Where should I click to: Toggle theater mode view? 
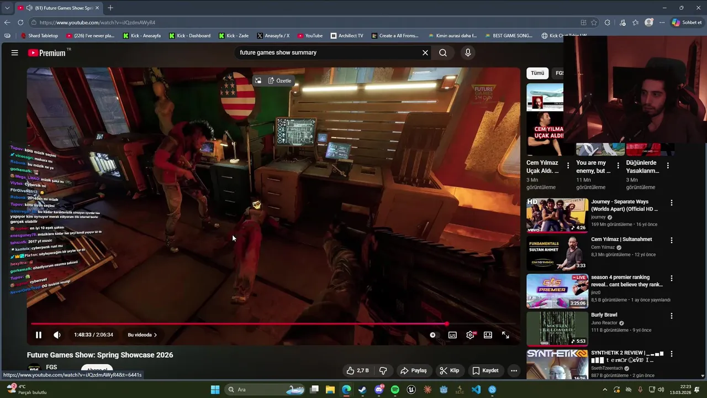488,335
